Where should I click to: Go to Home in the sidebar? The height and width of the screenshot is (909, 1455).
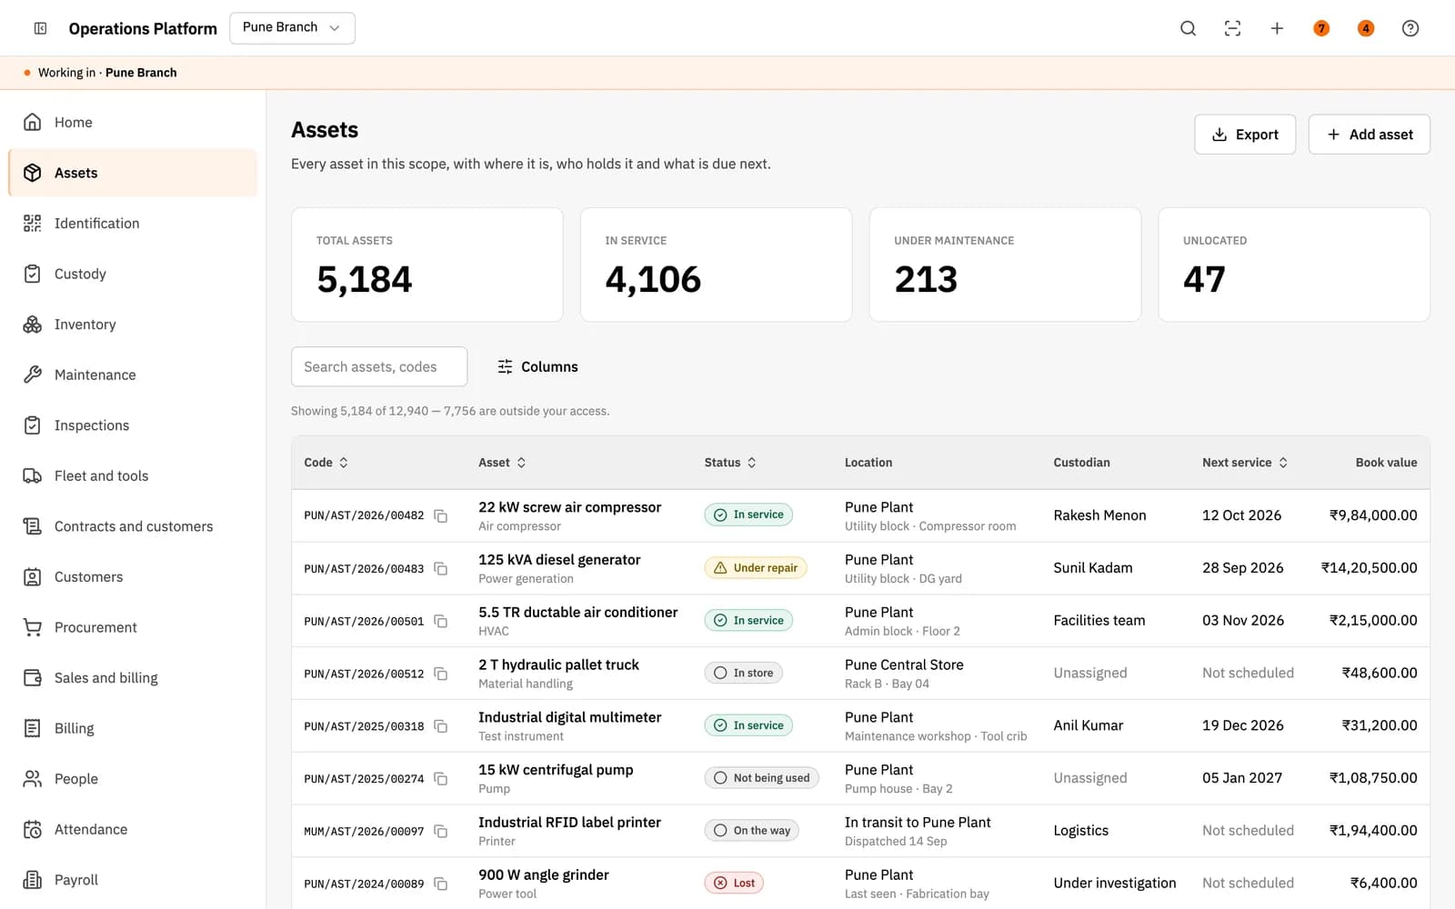tap(133, 122)
